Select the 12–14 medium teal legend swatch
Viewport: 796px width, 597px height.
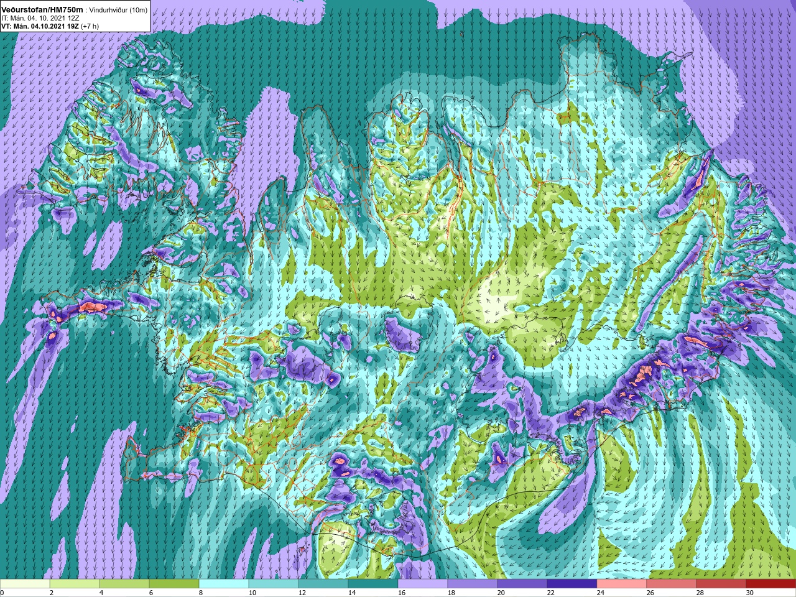click(x=323, y=584)
